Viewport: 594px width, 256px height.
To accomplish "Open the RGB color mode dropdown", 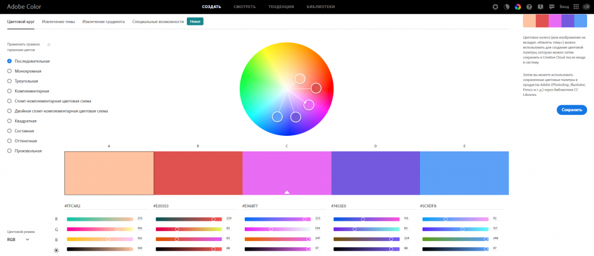I will (18, 239).
